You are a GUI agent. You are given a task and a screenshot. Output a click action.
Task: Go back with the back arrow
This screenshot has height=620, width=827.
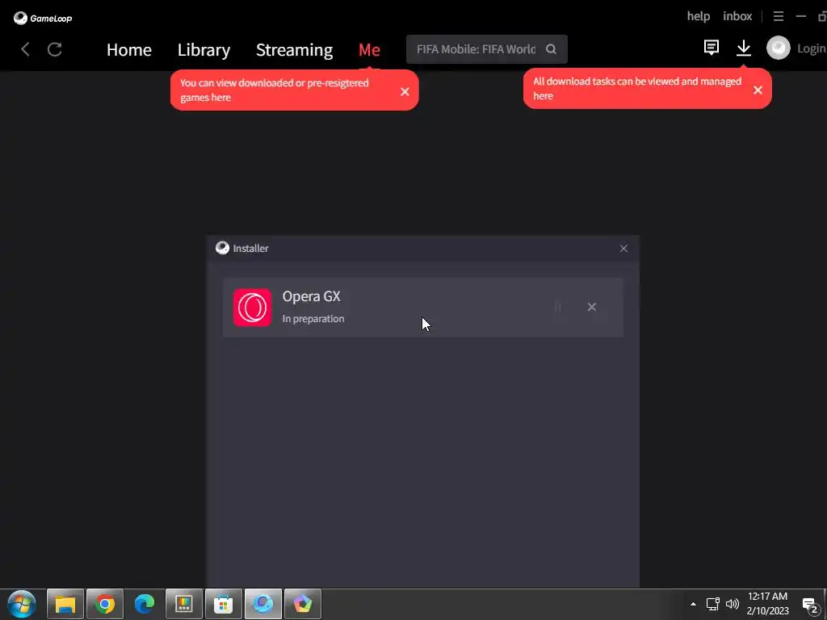[x=25, y=49]
